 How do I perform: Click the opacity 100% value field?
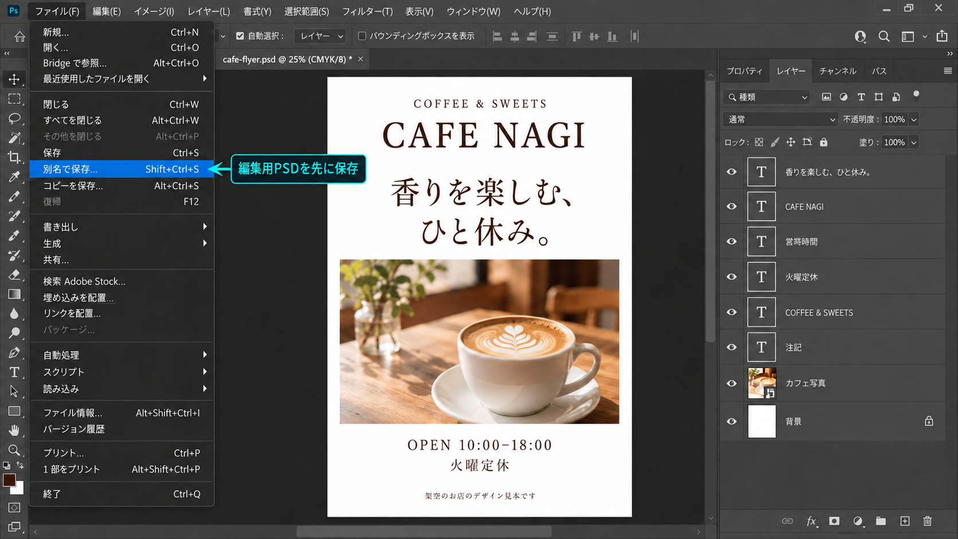click(x=894, y=120)
